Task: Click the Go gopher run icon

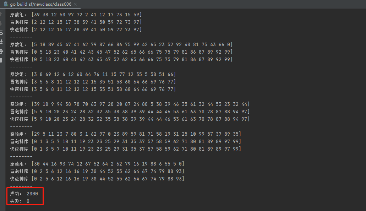Action: pos(5,4)
